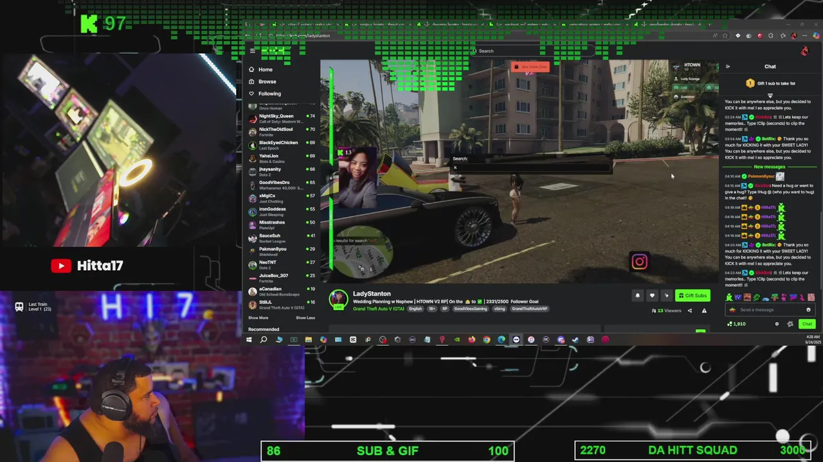Open emoji picker in chat box
The width and height of the screenshot is (823, 462).
point(808,310)
